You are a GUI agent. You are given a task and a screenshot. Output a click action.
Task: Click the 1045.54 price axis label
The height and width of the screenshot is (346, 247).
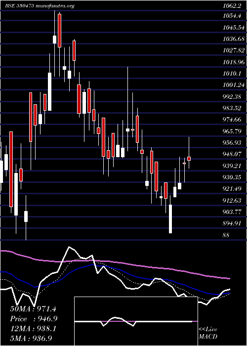[x=234, y=28]
